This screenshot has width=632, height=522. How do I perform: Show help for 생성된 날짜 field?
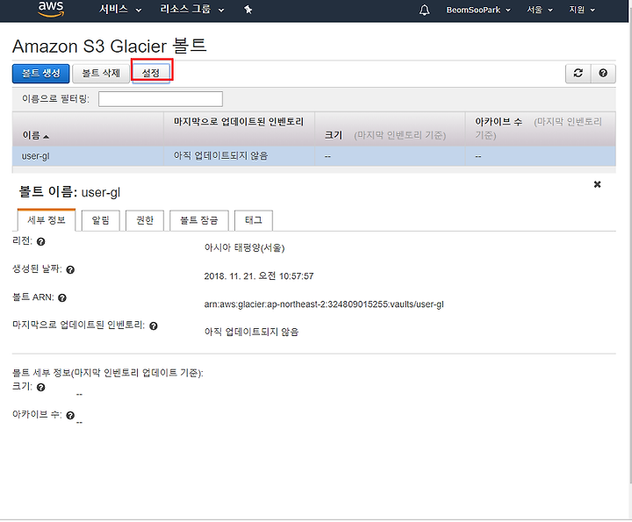click(x=70, y=270)
